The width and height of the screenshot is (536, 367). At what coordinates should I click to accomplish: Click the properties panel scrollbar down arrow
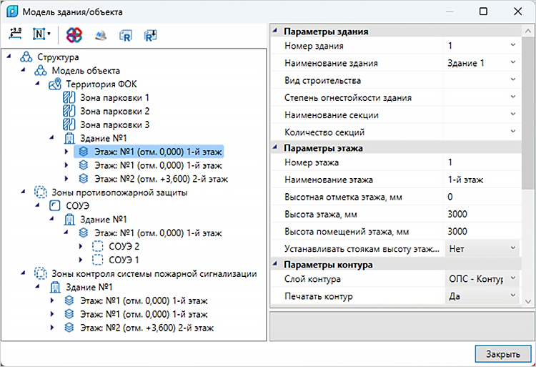528,301
